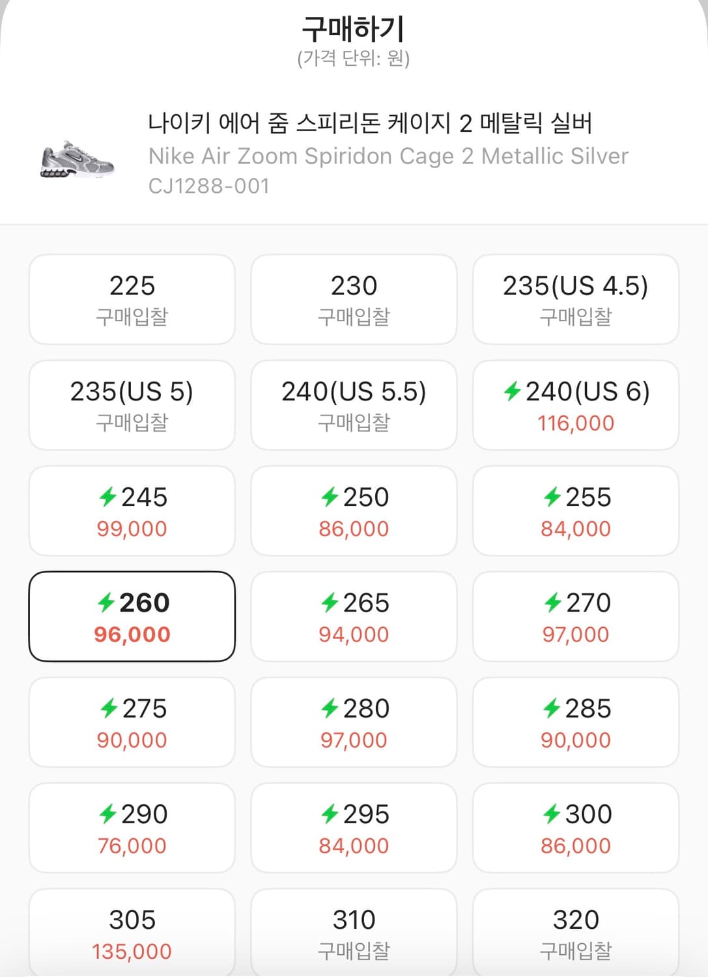This screenshot has width=708, height=977.
Task: Click the Nike Spiridon shoe thumbnail
Action: point(77,159)
